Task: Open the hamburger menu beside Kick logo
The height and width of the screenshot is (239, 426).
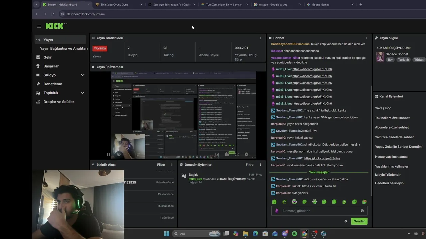Action: click(39, 26)
